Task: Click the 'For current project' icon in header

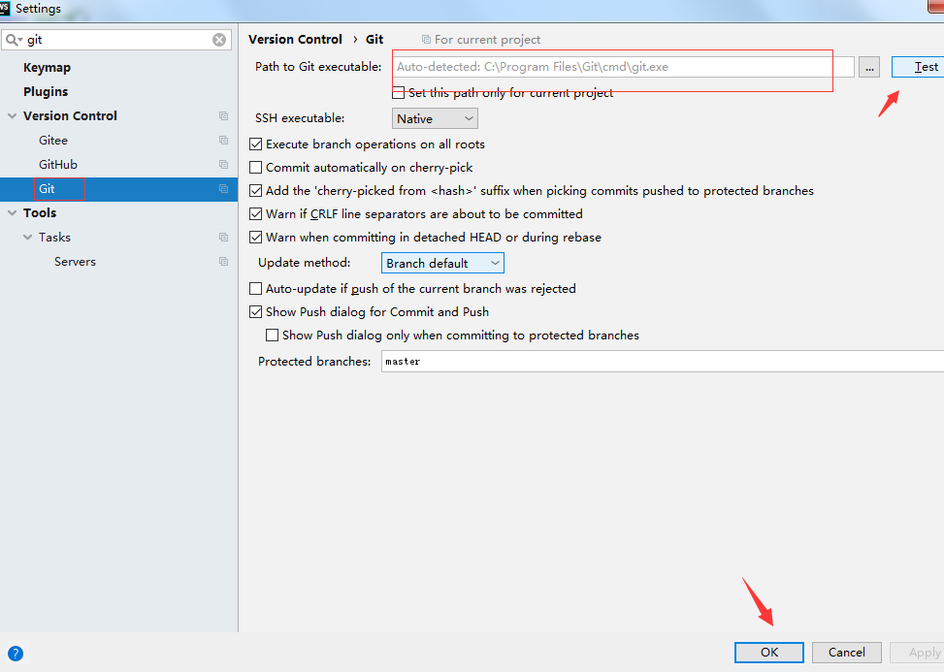Action: [x=426, y=39]
